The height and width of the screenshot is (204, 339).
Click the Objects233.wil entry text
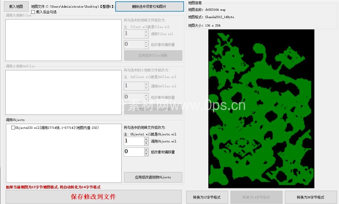coord(57,128)
